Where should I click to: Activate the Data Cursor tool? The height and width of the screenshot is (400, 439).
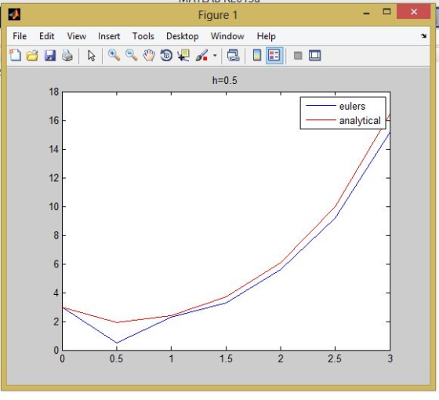click(x=183, y=56)
